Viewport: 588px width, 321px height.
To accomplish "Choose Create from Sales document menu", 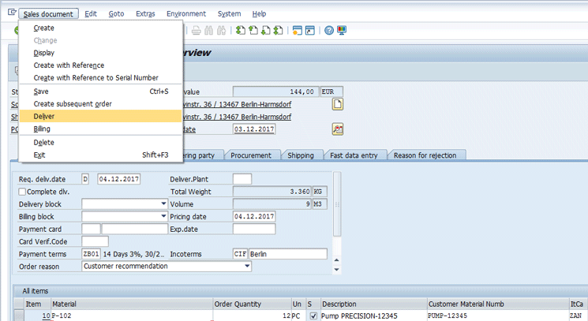I will pyautogui.click(x=100, y=28).
